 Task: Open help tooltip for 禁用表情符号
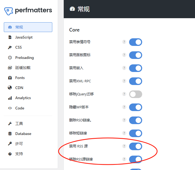(124, 42)
